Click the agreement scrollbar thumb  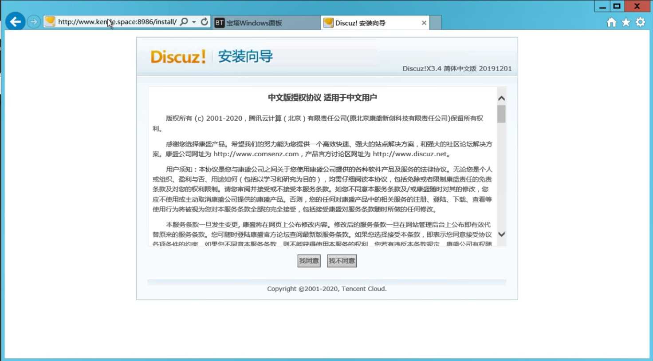pyautogui.click(x=501, y=114)
